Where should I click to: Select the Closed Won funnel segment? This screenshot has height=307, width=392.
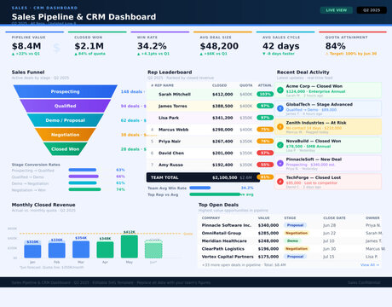[66, 149]
